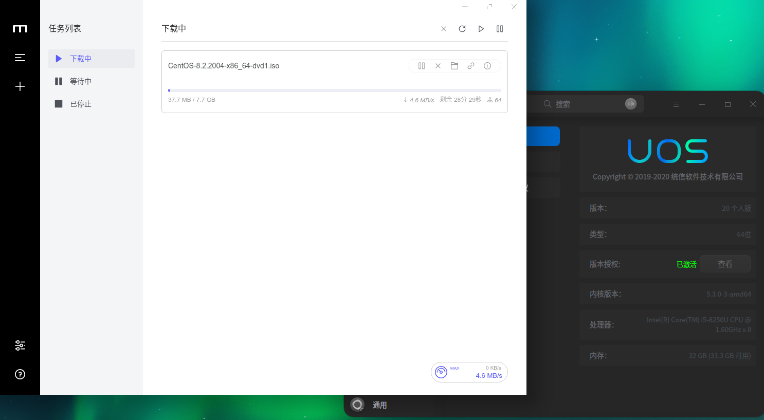
Task: Select the 下载中 tab in task list
Action: coord(92,59)
